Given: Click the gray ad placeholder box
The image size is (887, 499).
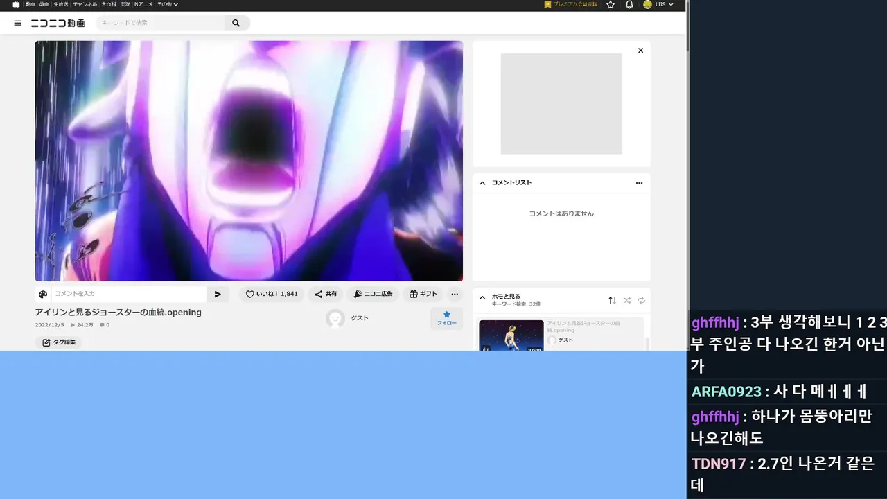Looking at the screenshot, I should [x=561, y=104].
